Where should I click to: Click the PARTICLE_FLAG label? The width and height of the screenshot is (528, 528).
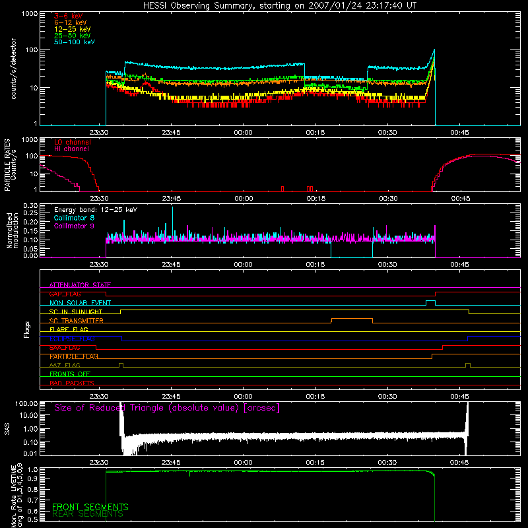click(74, 356)
